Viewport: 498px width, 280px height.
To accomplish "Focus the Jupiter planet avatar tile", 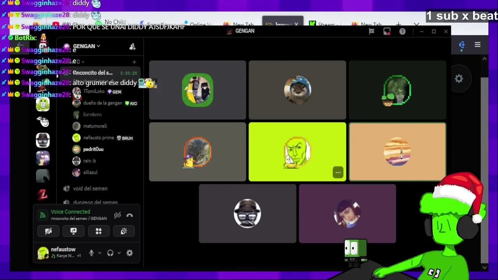I will coord(397,152).
